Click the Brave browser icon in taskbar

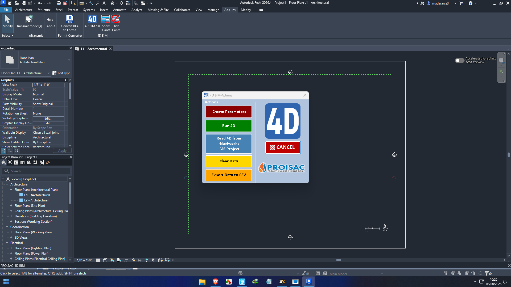(216, 282)
